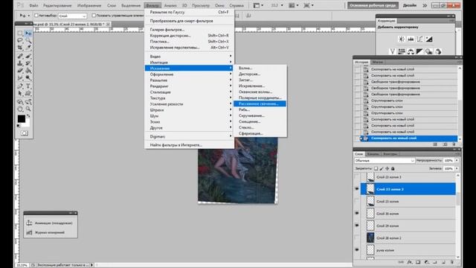
Task: Select the Crop tool
Action: (x=20, y=48)
